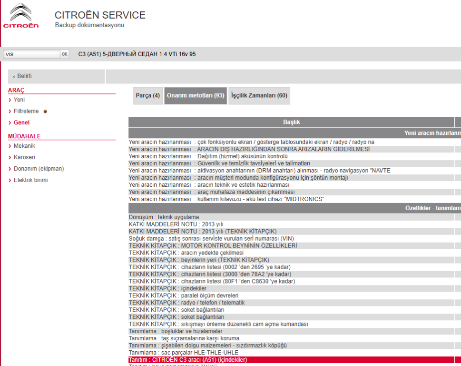Switch to the Parça (4) tab
This screenshot has width=461, height=366.
147,96
